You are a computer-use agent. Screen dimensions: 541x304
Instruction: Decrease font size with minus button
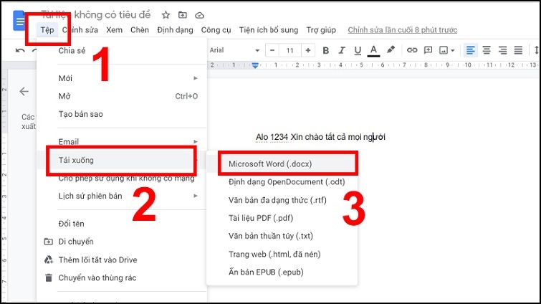coord(272,50)
